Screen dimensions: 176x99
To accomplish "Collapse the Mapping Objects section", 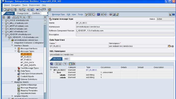I will coord(12,82).
